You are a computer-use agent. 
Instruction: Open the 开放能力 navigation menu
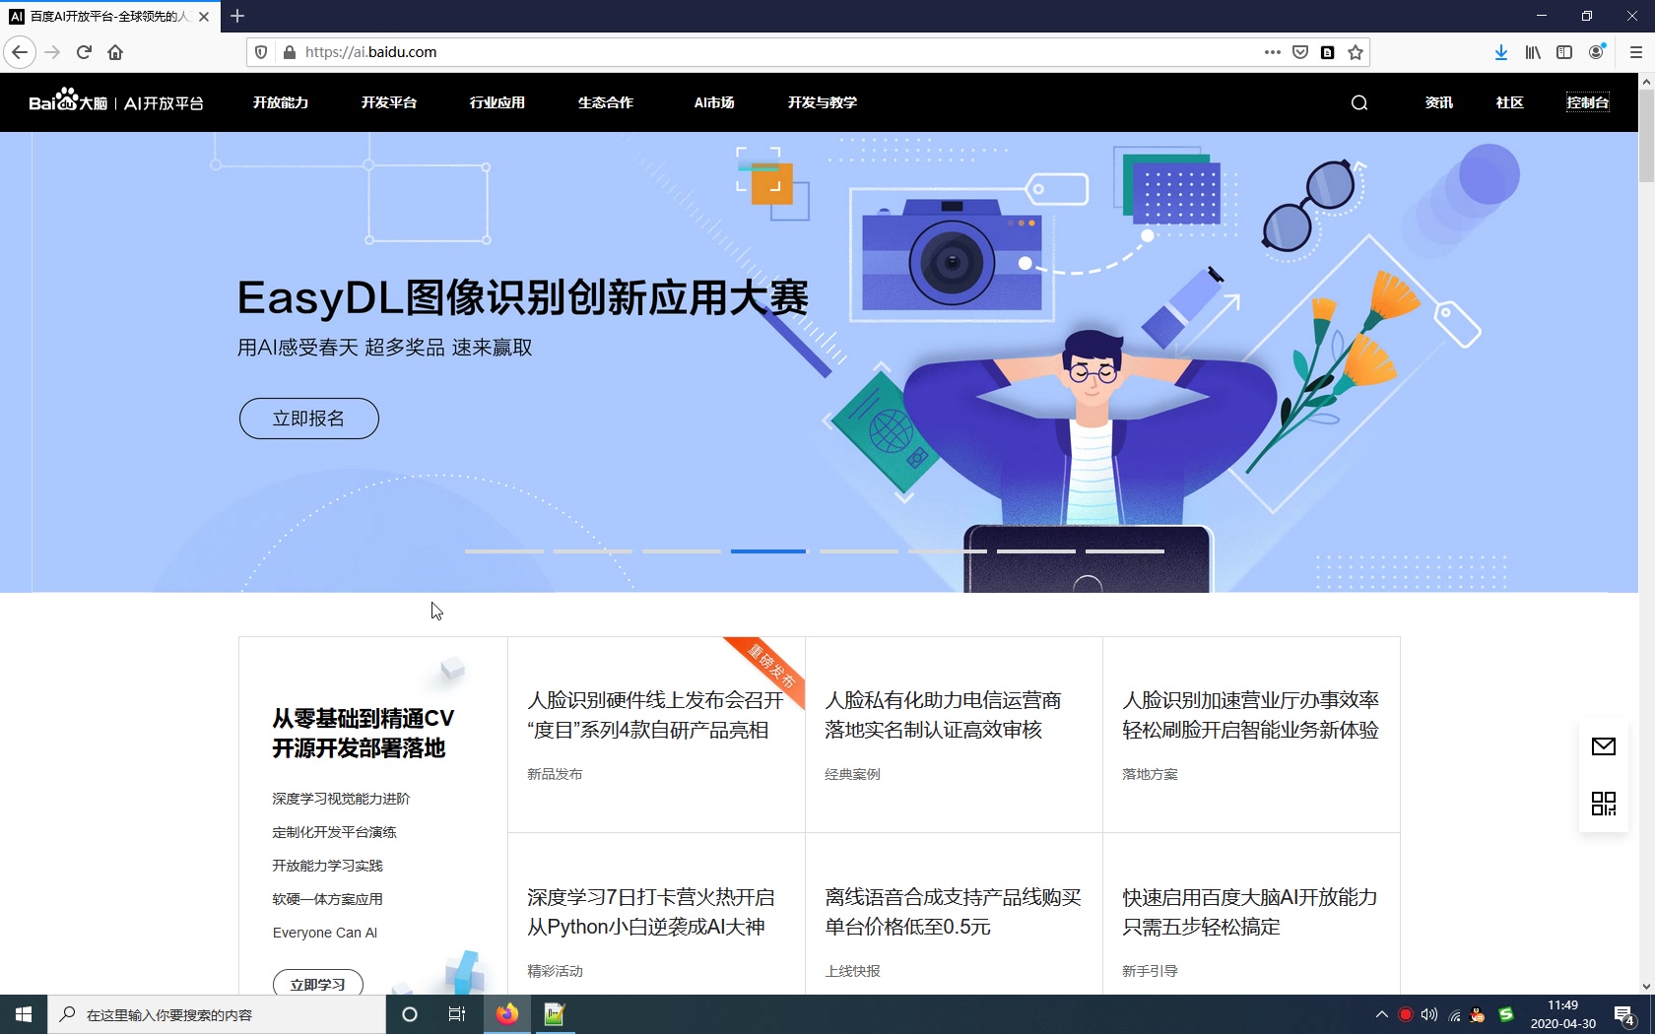click(280, 102)
